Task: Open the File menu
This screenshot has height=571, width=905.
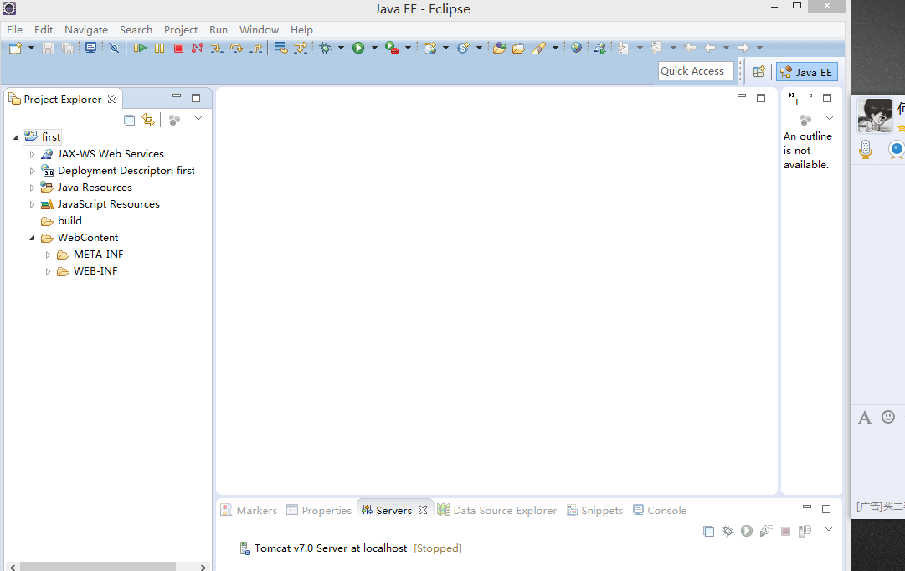Action: click(14, 30)
